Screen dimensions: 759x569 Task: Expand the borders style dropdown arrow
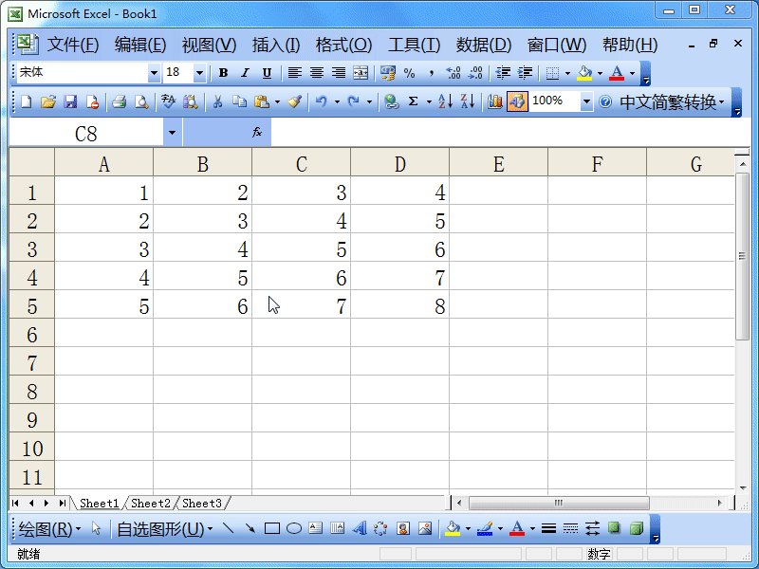coord(567,73)
